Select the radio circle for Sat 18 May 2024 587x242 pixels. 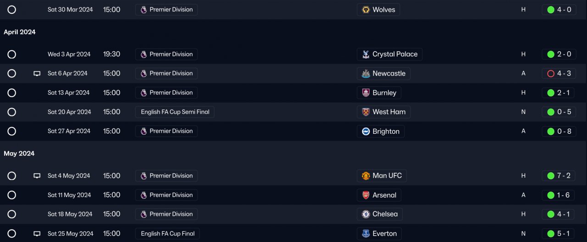point(12,214)
